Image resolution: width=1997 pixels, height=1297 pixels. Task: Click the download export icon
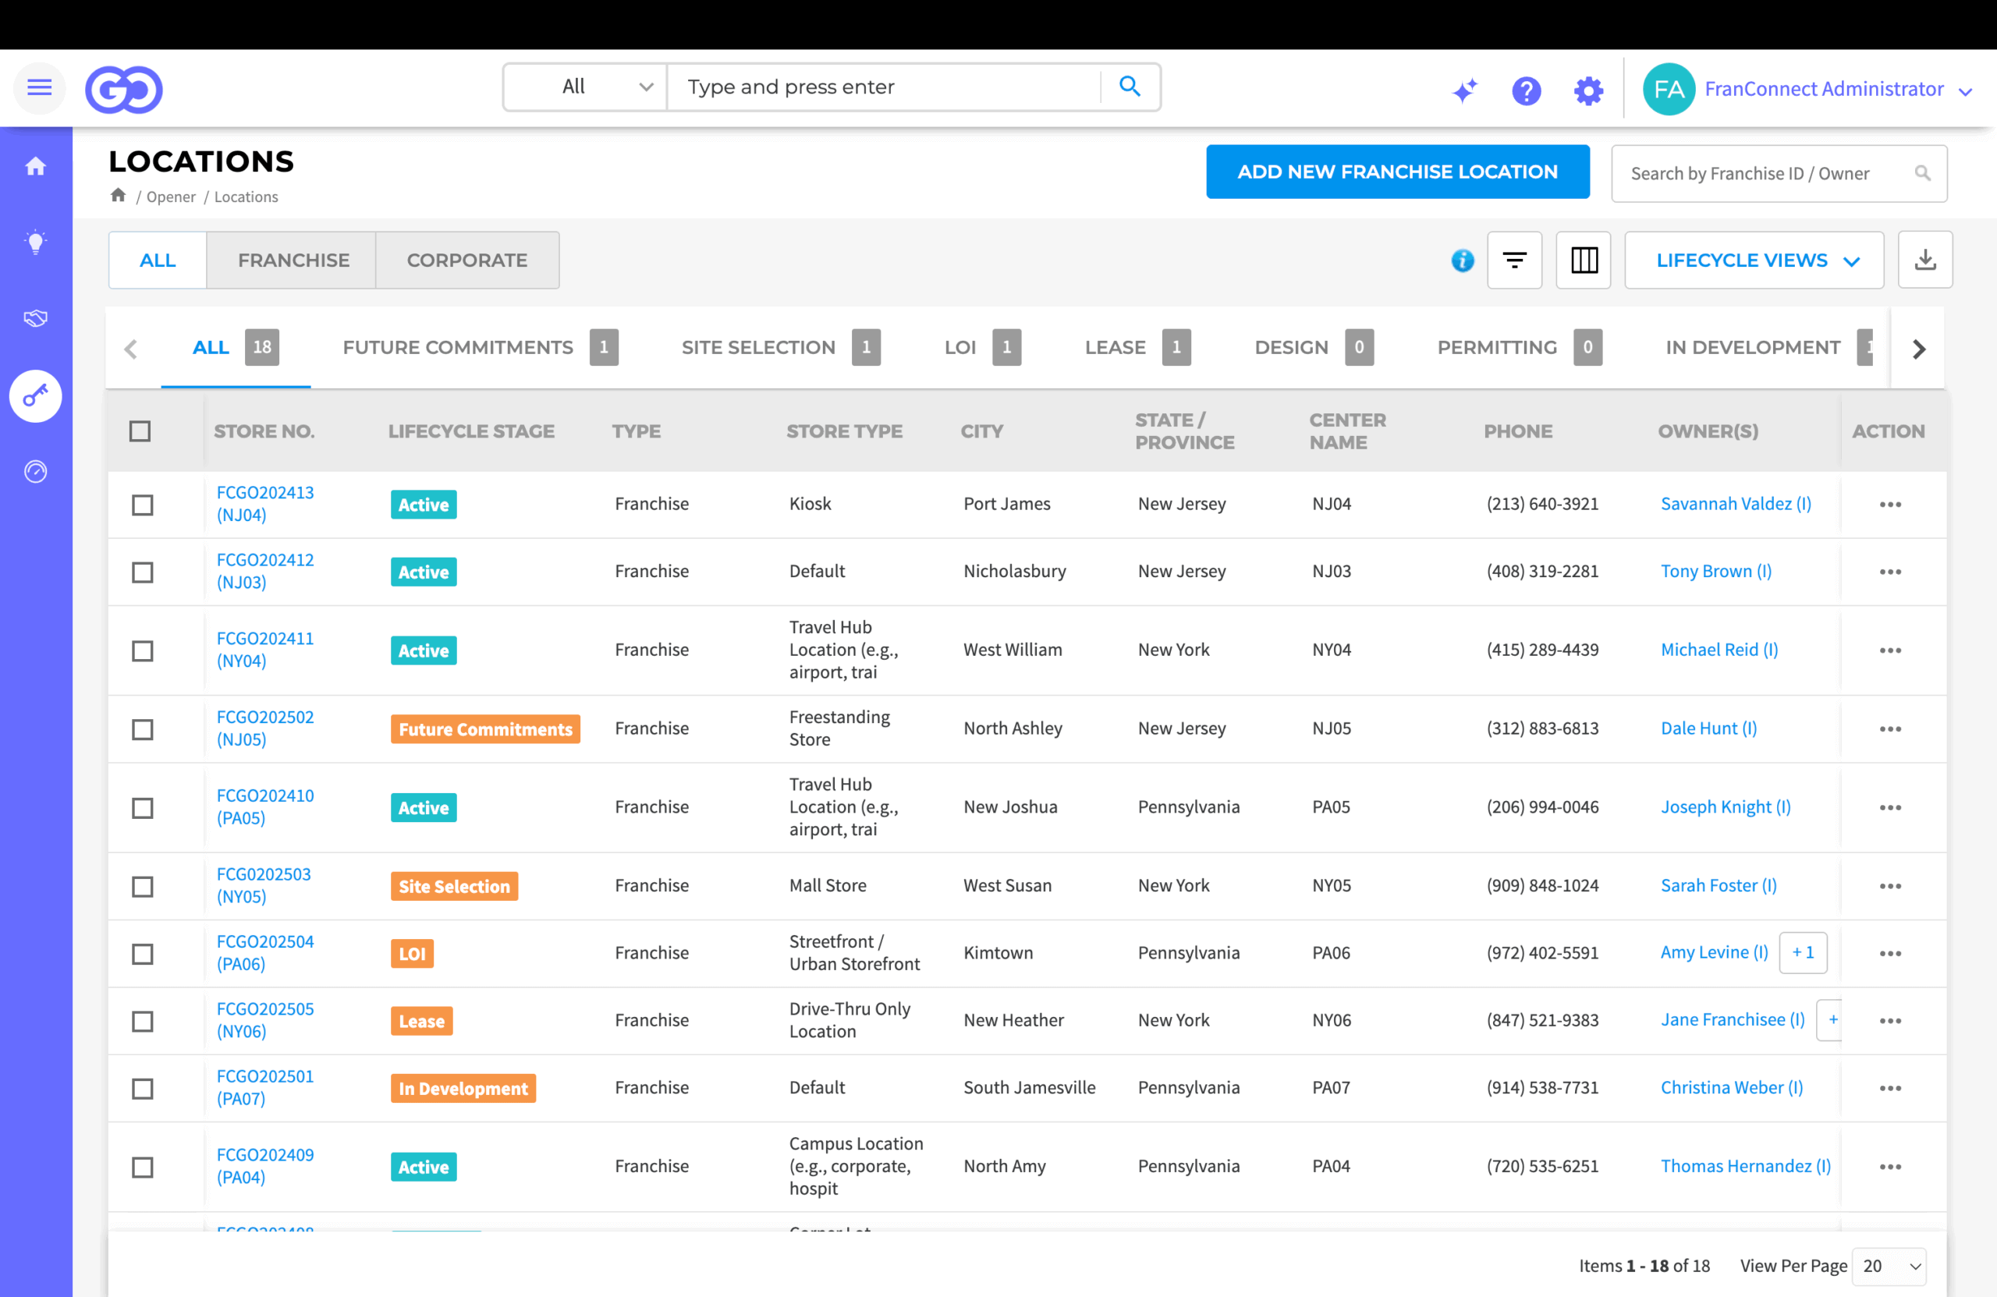coord(1924,260)
